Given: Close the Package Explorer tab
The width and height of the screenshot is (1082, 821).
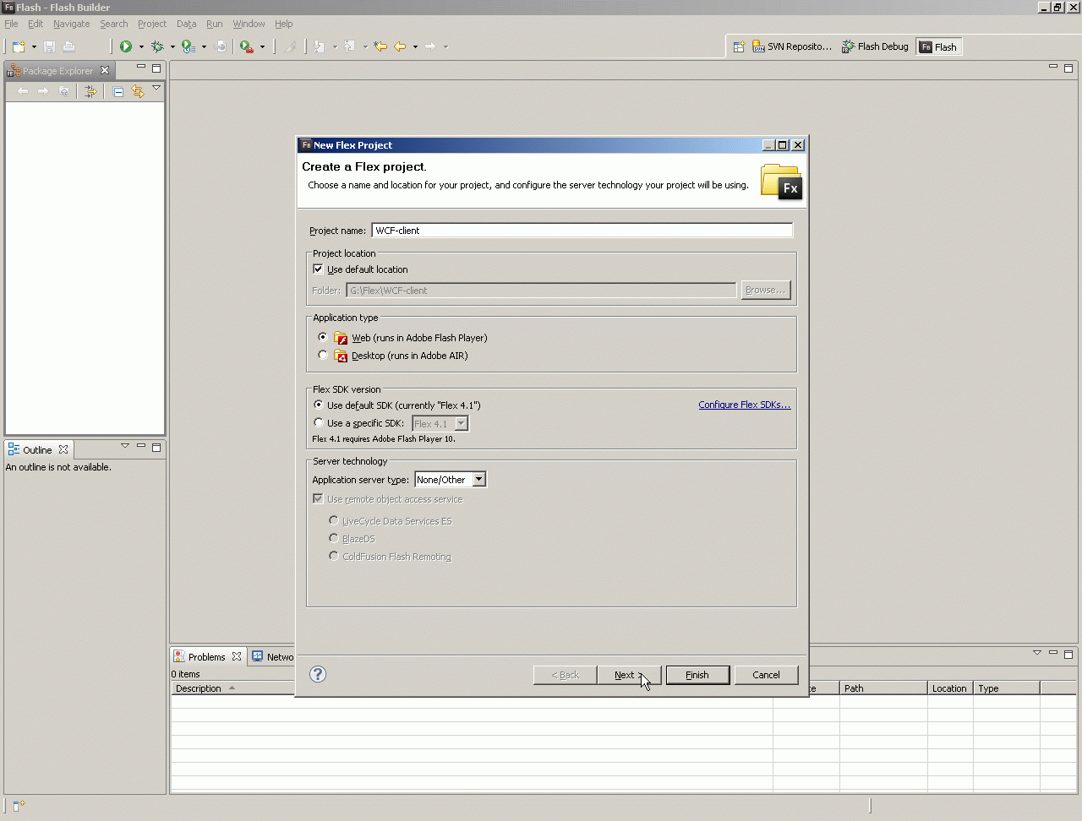Looking at the screenshot, I should (105, 70).
